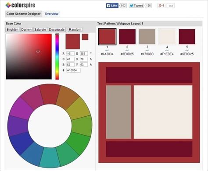Click the V value input field
Screen dimensions: 208x171
coord(84,65)
